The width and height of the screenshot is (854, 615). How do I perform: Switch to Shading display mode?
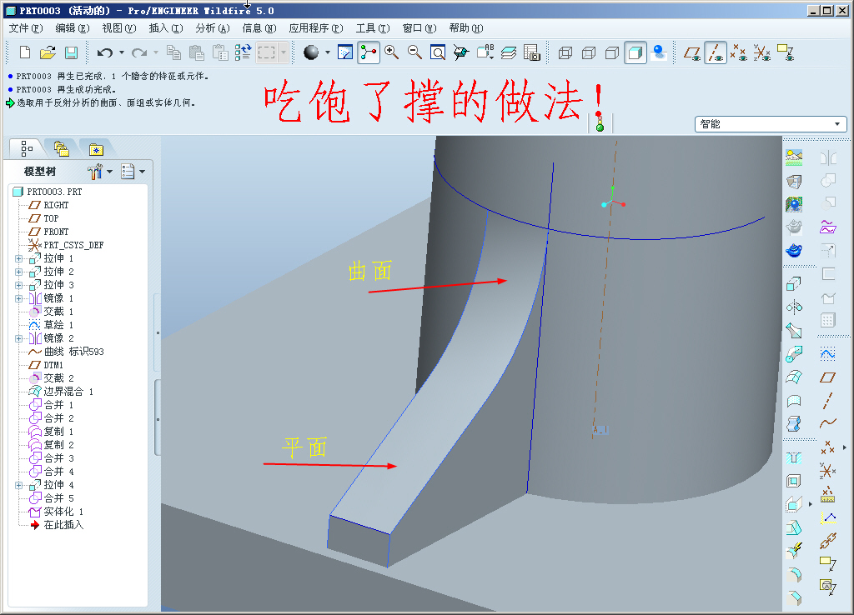[x=635, y=52]
